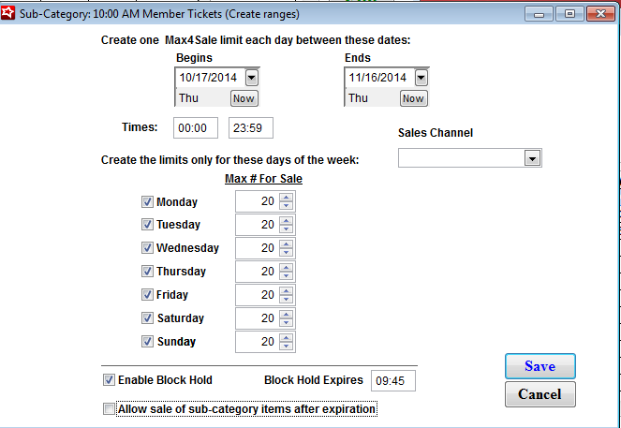Screen dimensions: 621x428
Task: Click the Block Hold Expires time field
Action: (x=393, y=381)
